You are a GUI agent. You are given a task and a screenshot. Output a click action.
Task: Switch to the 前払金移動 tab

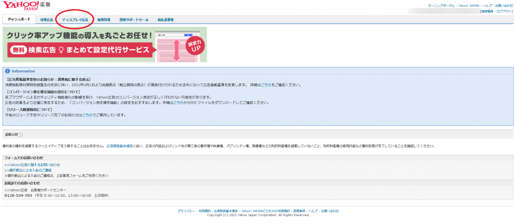(165, 20)
